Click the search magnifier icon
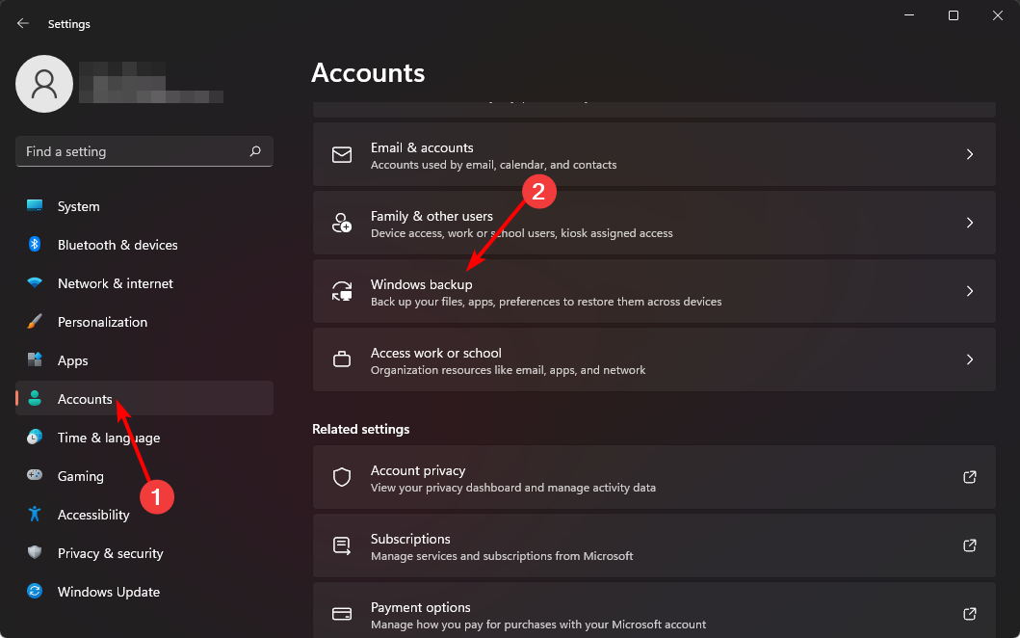This screenshot has width=1020, height=638. click(x=255, y=151)
